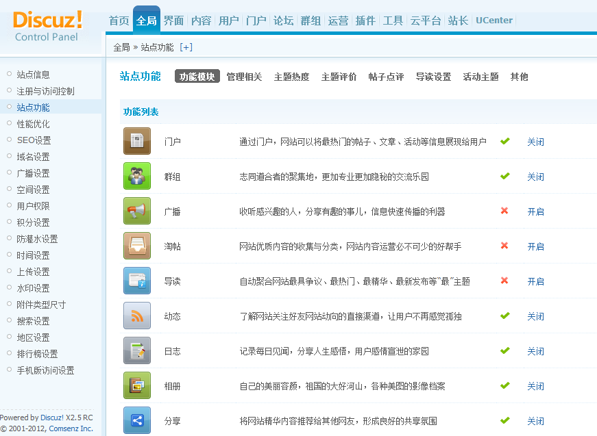Click red X status for 广播
597x436 pixels.
pyautogui.click(x=504, y=211)
